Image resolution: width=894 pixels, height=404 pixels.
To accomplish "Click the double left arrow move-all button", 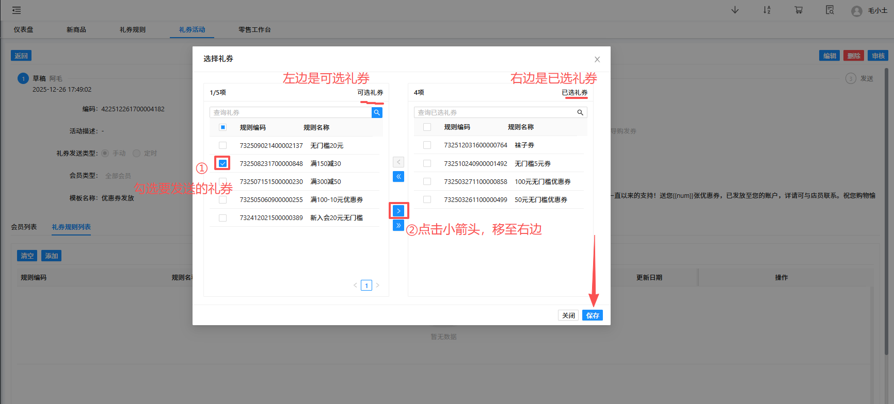I will click(398, 177).
